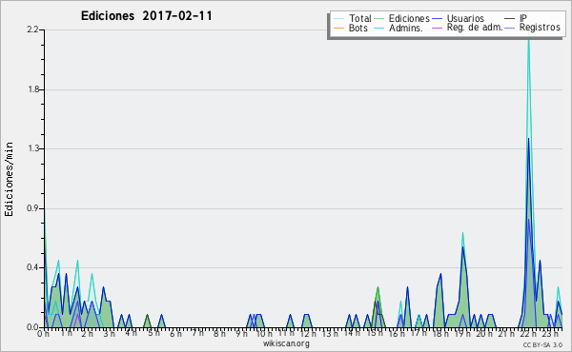The width and height of the screenshot is (572, 352).
Task: Click the Admins. legend label
Action: 406,28
